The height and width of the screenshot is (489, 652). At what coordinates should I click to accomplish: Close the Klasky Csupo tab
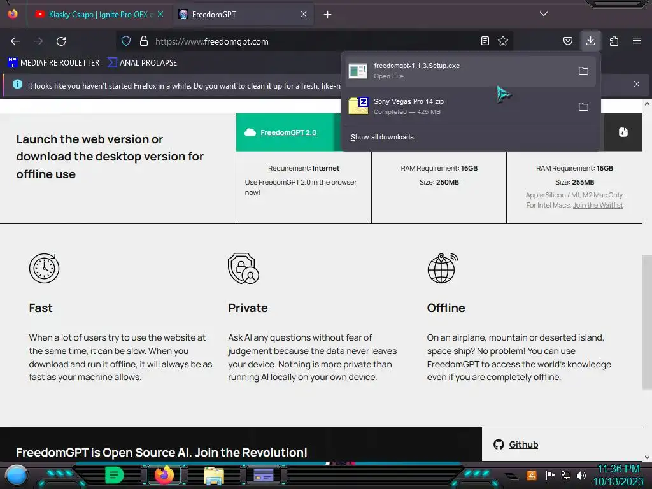160,14
